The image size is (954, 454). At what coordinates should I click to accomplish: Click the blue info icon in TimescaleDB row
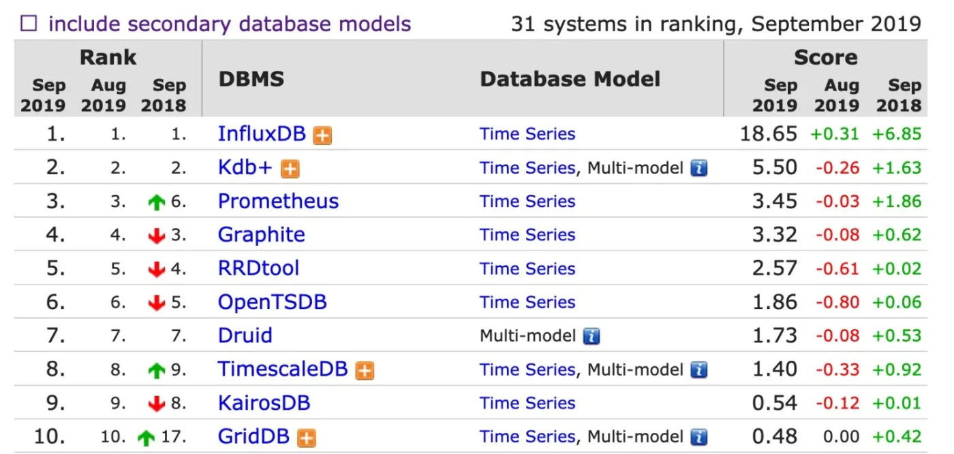click(x=698, y=370)
